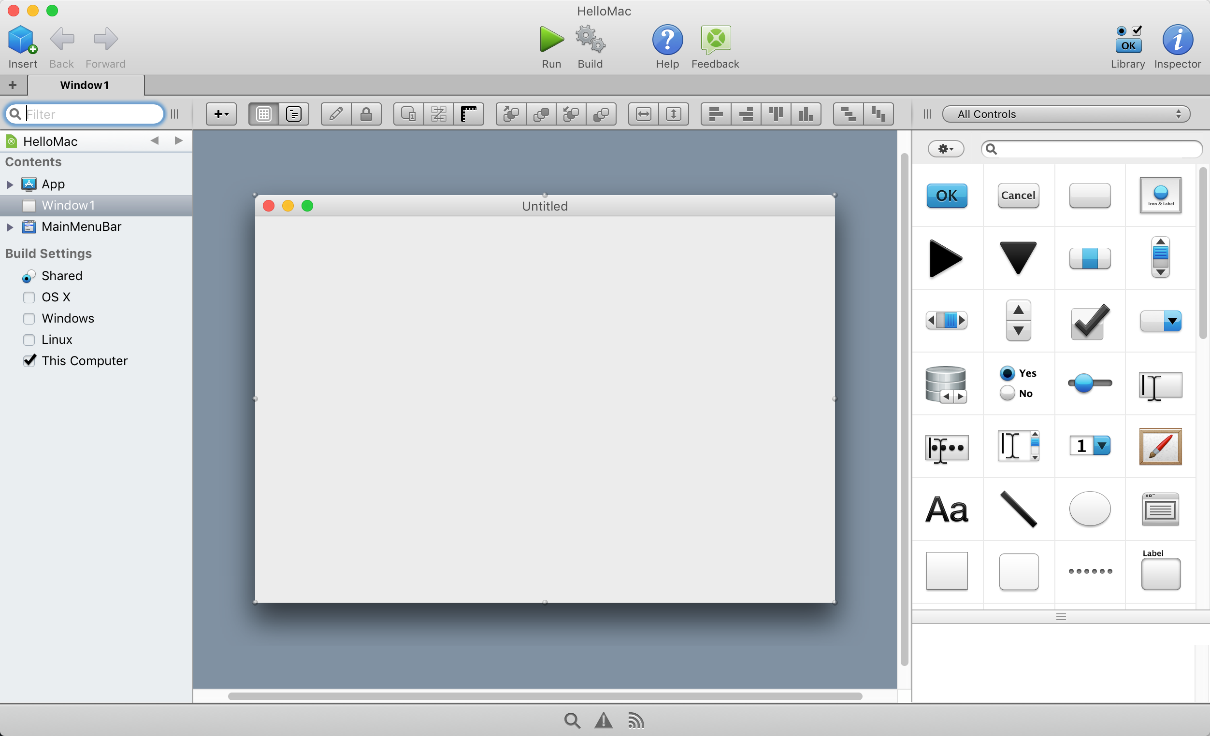The height and width of the screenshot is (736, 1210).
Task: Select the Cancel button control in library
Action: (x=1016, y=194)
